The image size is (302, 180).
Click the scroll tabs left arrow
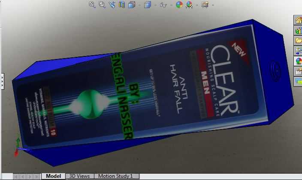pos(23,176)
